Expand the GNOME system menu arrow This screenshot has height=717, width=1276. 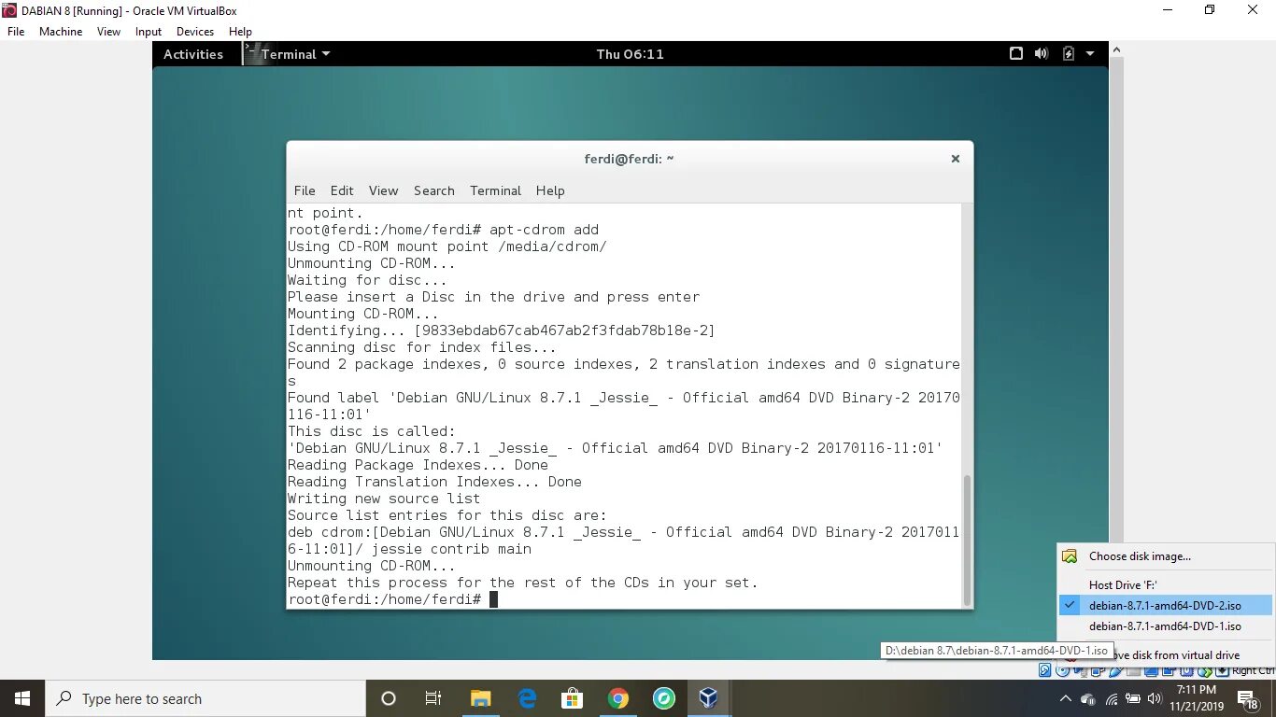click(1090, 54)
